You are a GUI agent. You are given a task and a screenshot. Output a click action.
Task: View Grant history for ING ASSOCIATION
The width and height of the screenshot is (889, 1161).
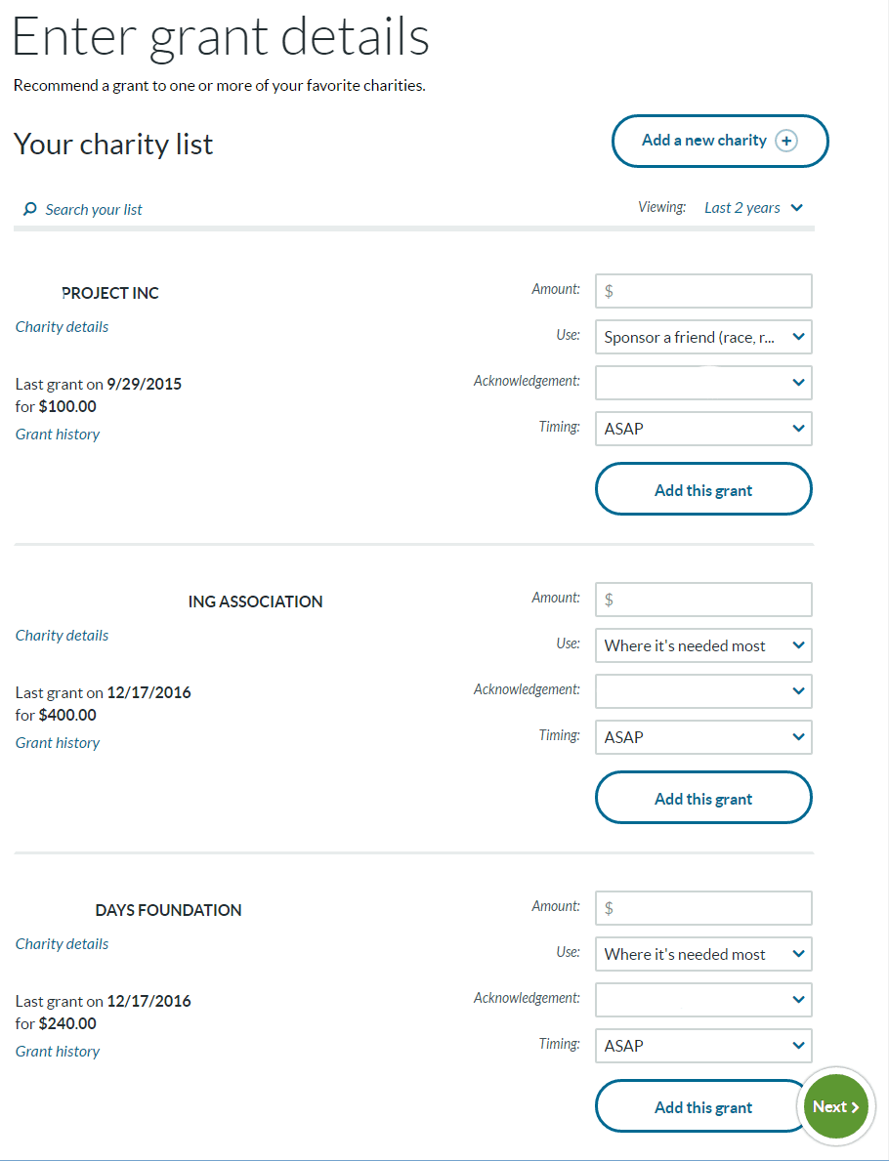pyautogui.click(x=58, y=743)
